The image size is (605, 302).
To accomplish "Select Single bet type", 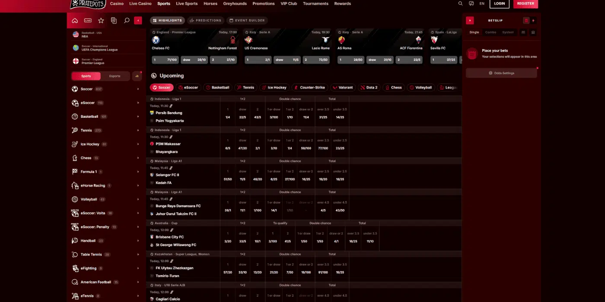I will pyautogui.click(x=474, y=32).
